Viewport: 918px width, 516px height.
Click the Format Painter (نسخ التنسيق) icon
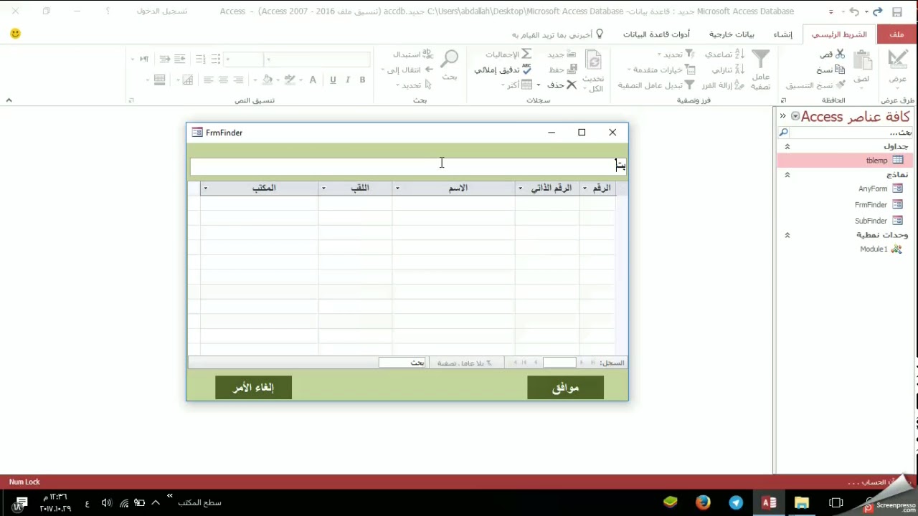(840, 85)
